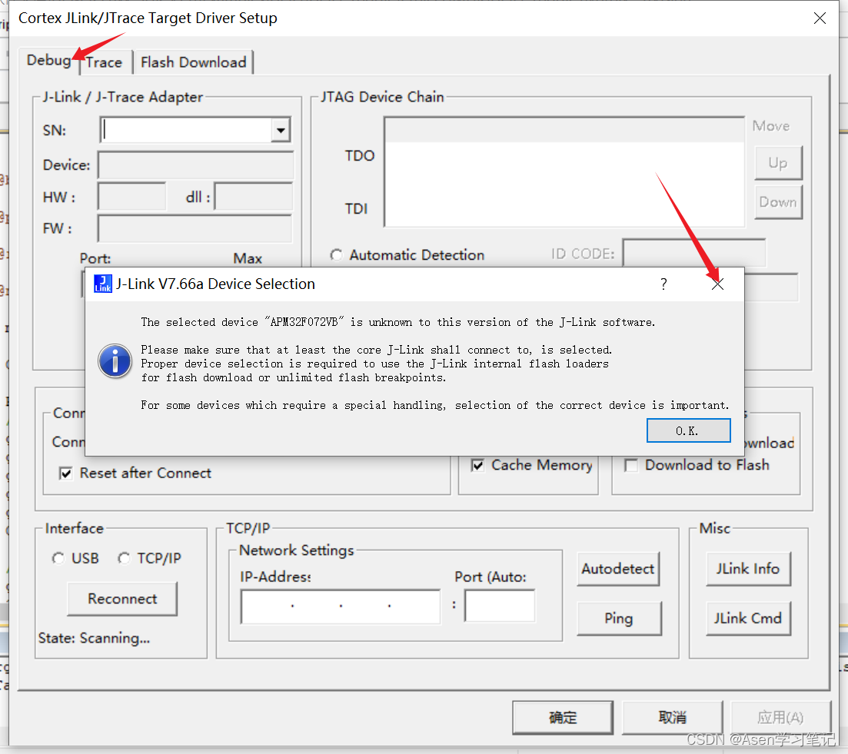The width and height of the screenshot is (848, 754).
Task: Click the Ping button
Action: pyautogui.click(x=619, y=618)
